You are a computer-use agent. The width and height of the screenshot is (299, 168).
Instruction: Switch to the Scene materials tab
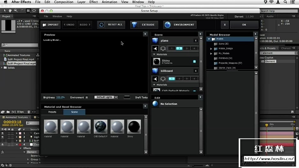(x=74, y=112)
